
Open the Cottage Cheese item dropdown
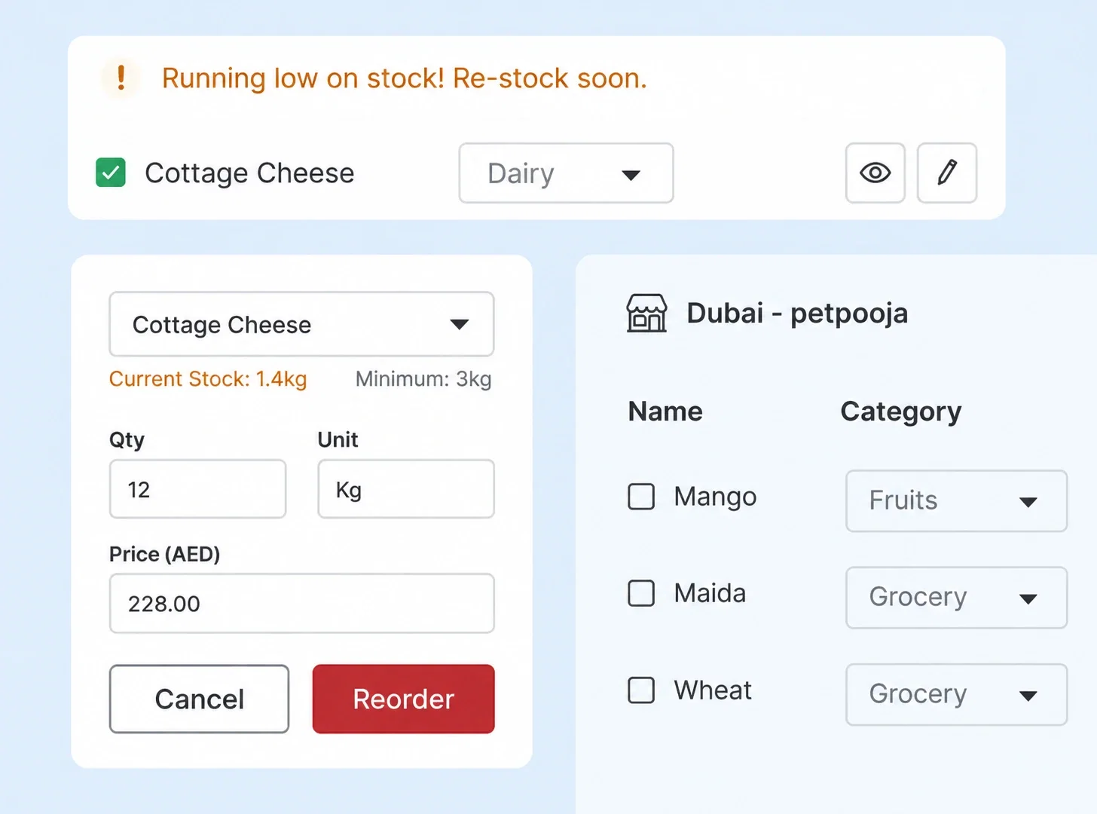coord(301,324)
